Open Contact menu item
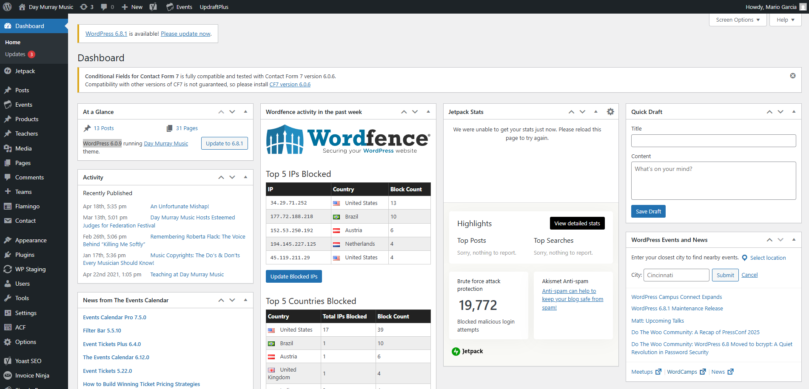The width and height of the screenshot is (809, 389). coord(34,221)
